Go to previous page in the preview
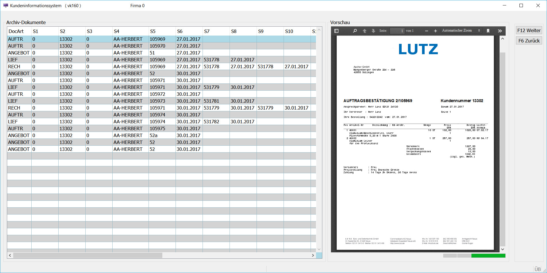The image size is (547, 273). pos(364,31)
